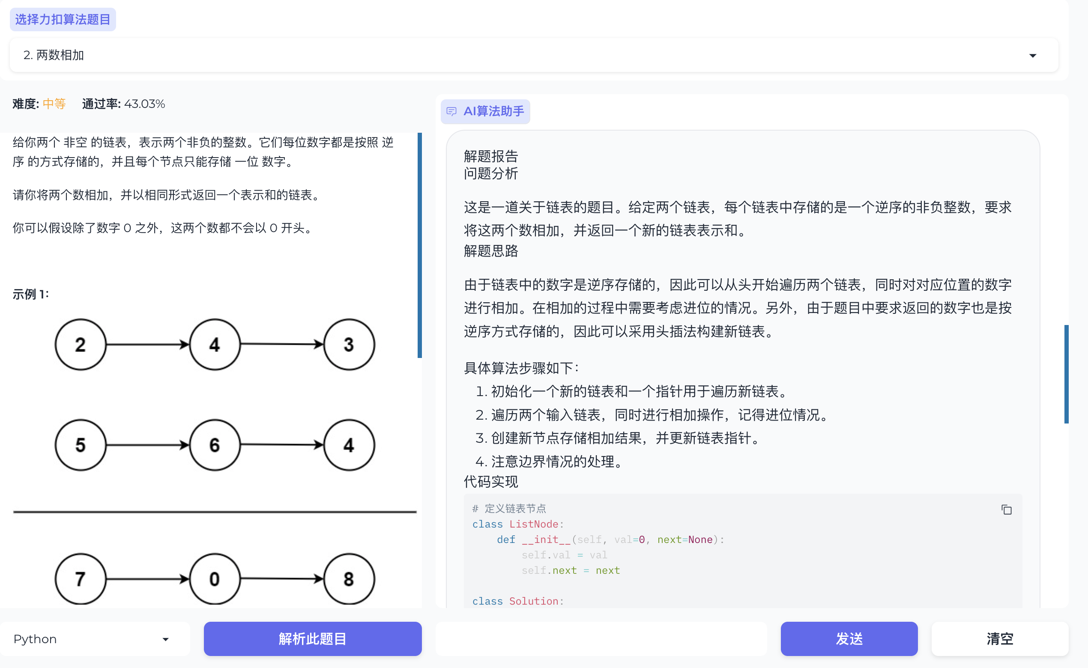The width and height of the screenshot is (1088, 668).
Task: Click the 示例 1 heading
Action: [x=31, y=294]
